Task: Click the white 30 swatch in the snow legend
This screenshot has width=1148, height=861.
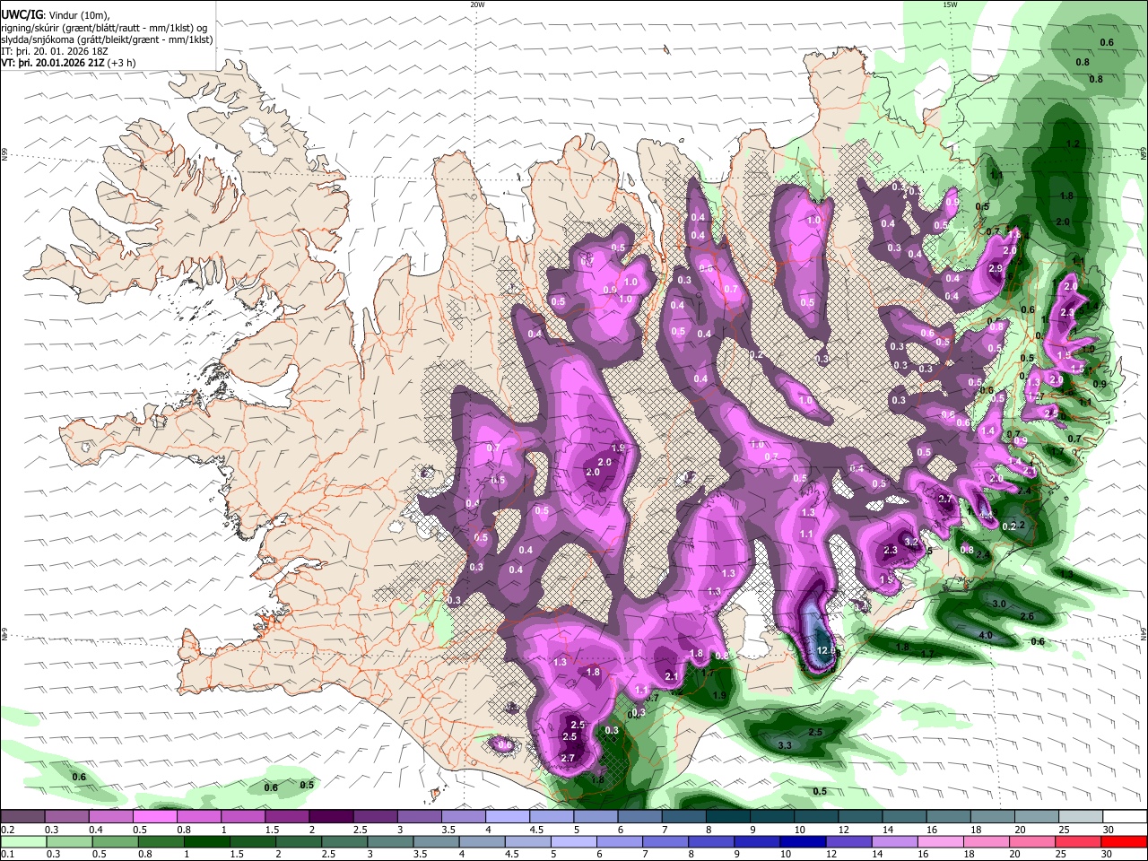Action: (1124, 817)
